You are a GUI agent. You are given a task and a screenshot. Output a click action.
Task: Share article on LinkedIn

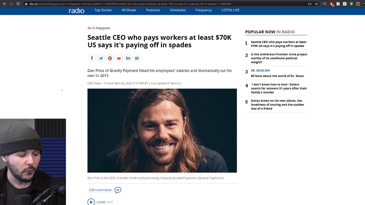[x=128, y=58]
